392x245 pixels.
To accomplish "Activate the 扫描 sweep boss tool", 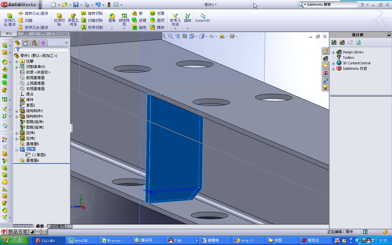I will 25,21.
